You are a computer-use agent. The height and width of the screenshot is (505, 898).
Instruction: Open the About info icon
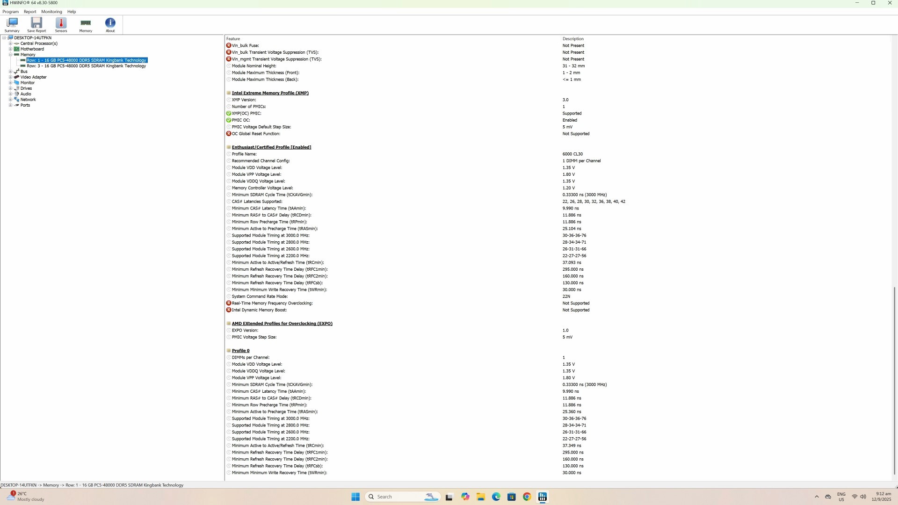click(x=110, y=25)
